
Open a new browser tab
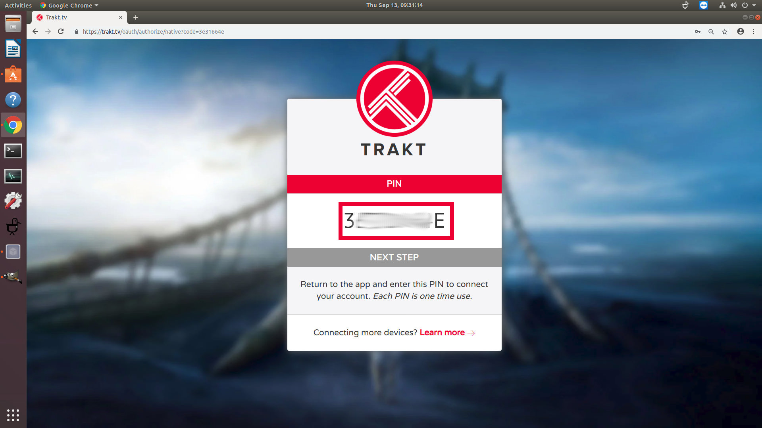[x=136, y=17]
